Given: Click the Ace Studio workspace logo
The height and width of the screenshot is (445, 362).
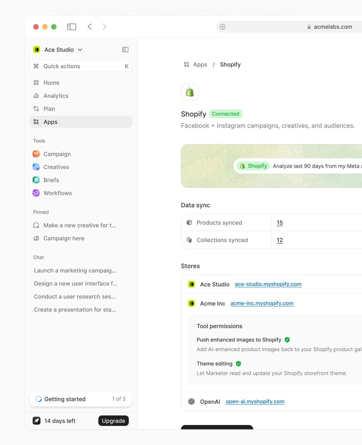Looking at the screenshot, I should pyautogui.click(x=36, y=50).
